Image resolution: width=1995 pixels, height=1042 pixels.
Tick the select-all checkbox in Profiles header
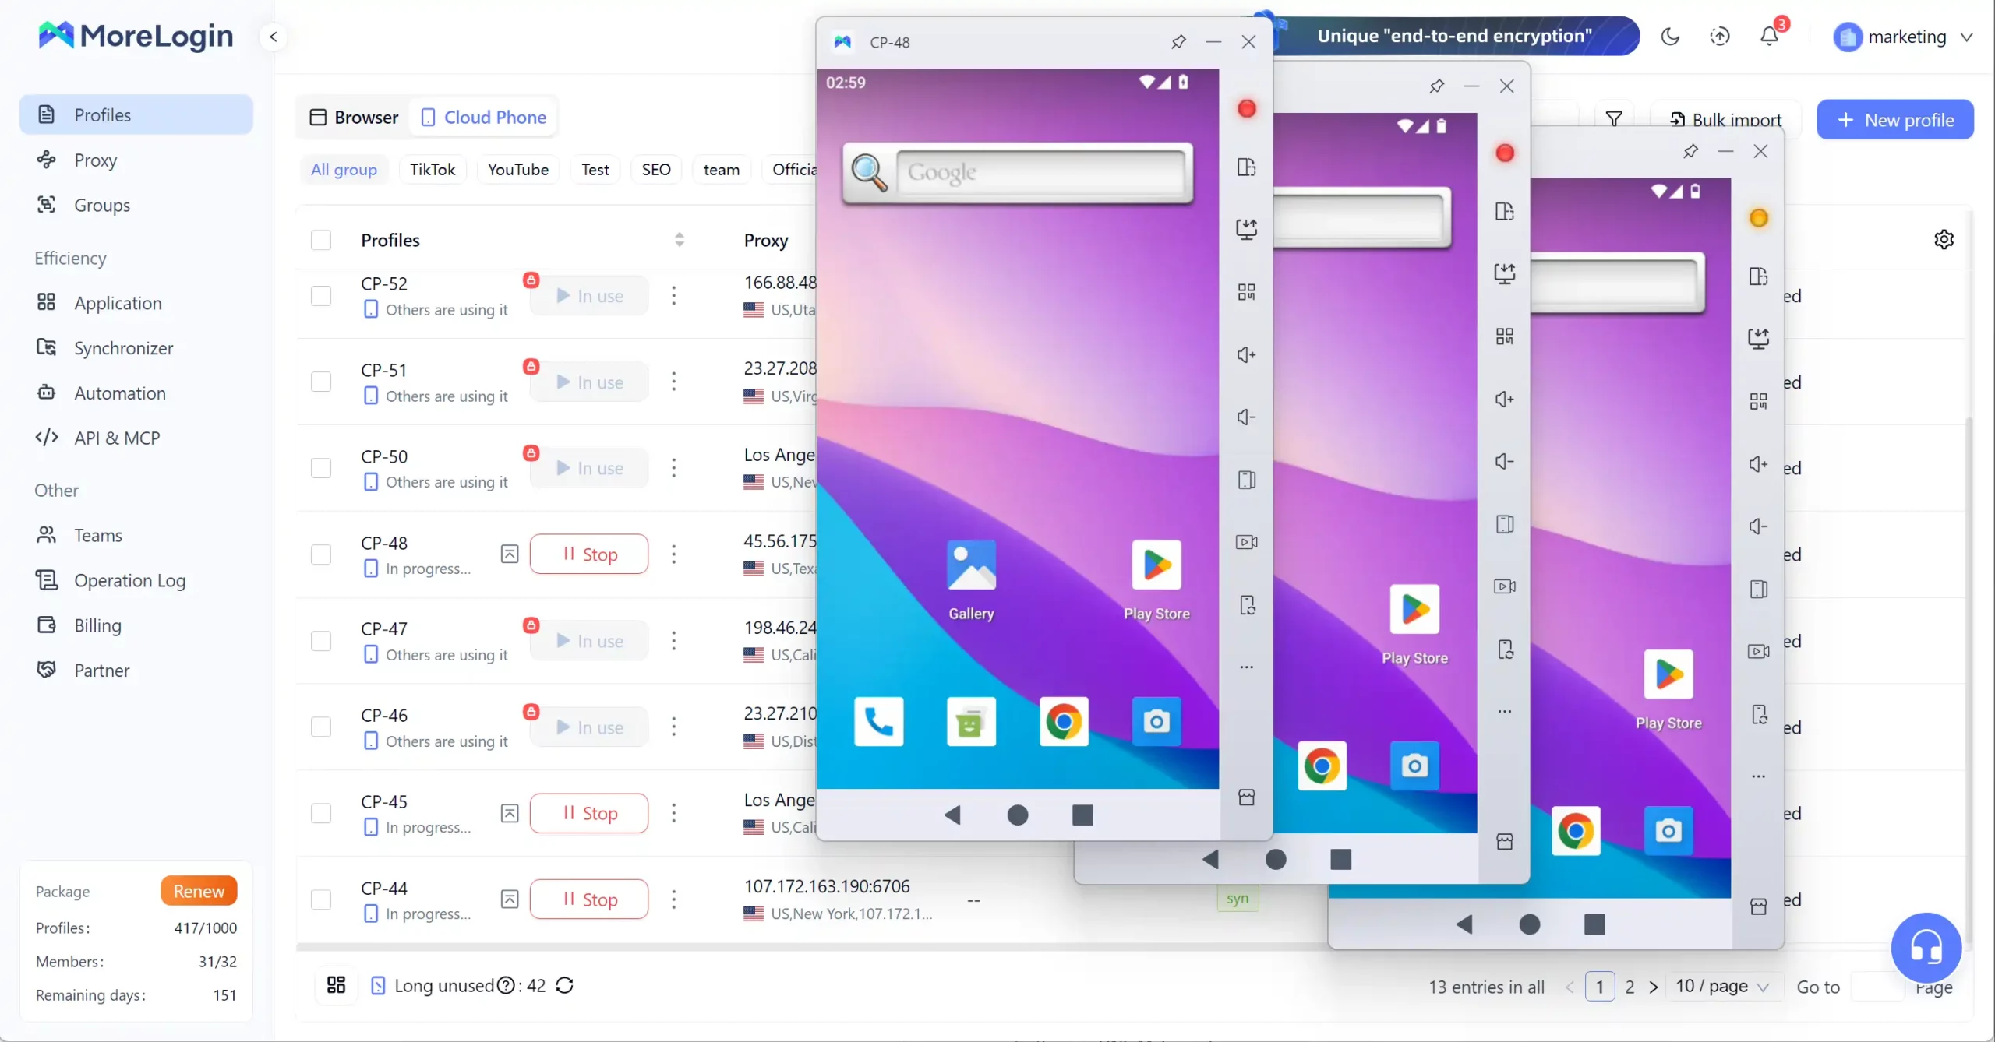(321, 240)
